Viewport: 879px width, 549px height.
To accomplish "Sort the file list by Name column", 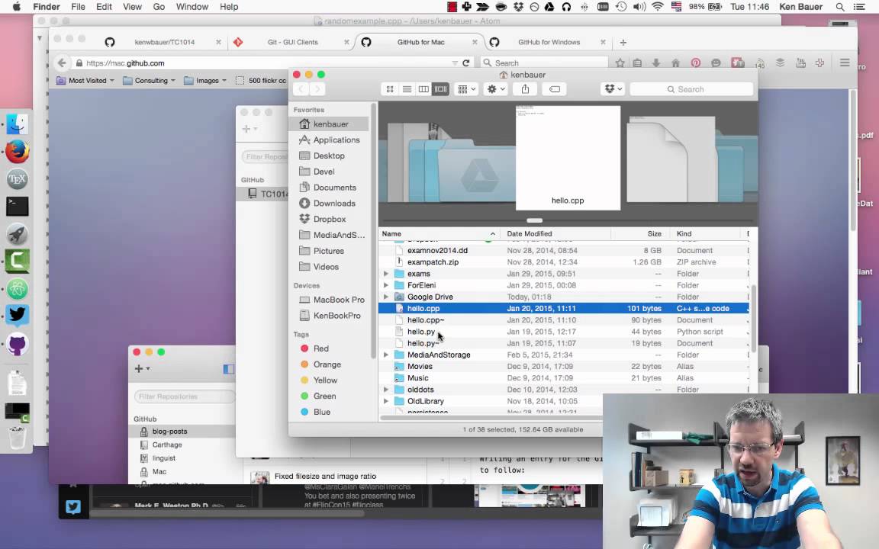I will [439, 233].
